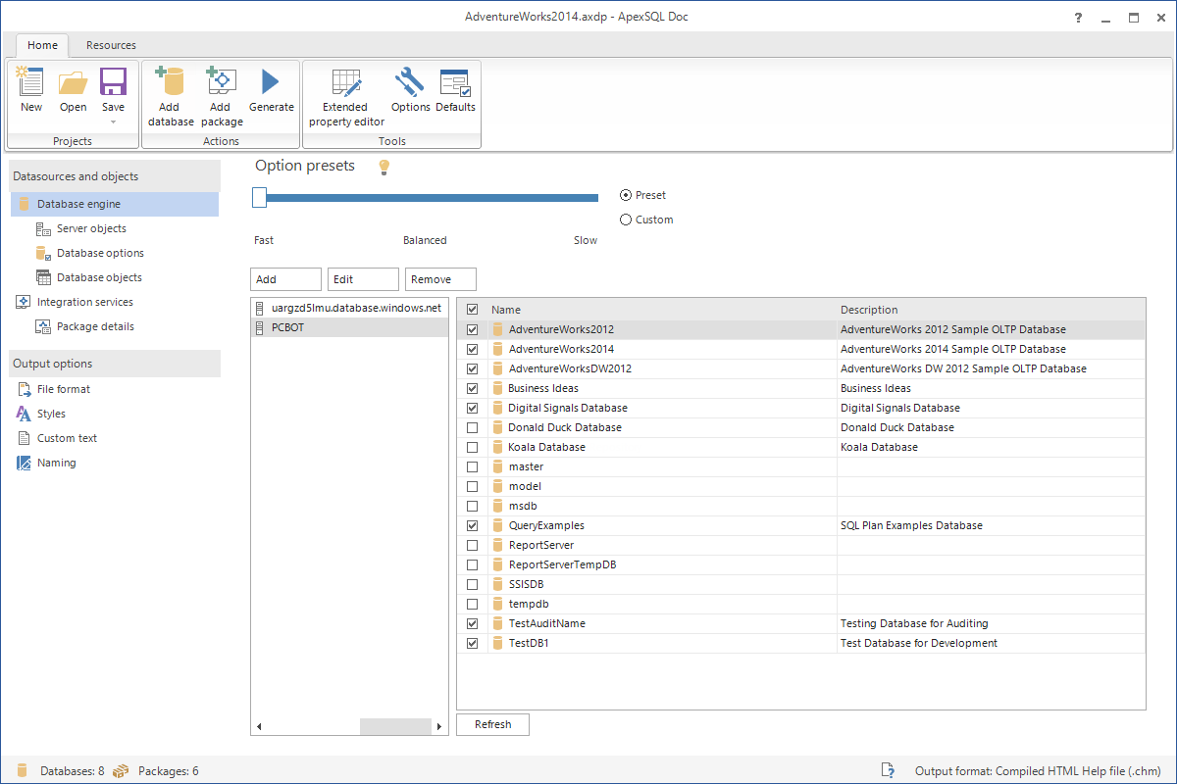The height and width of the screenshot is (784, 1177).
Task: Select the Custom radio button
Action: point(626,219)
